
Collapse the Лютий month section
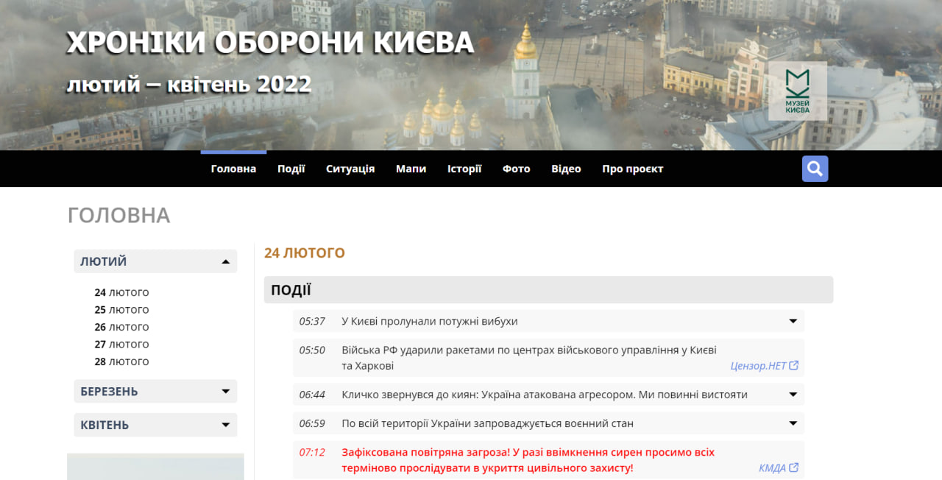click(x=226, y=261)
